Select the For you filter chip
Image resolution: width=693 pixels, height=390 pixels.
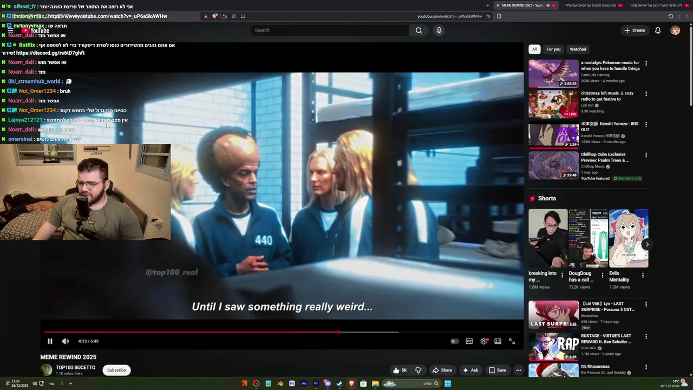tap(553, 49)
